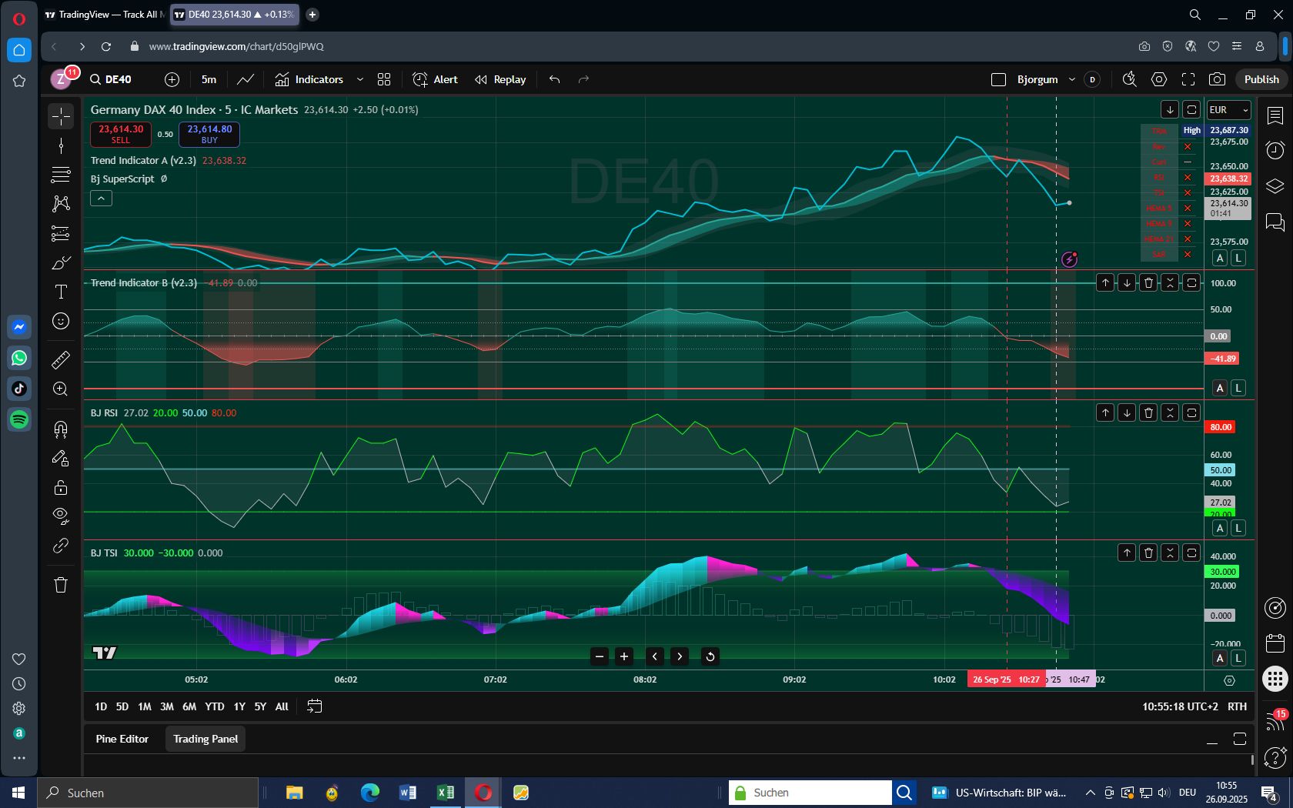The width and height of the screenshot is (1293, 808).
Task: Toggle log scale on main price pane
Action: [x=1238, y=259]
